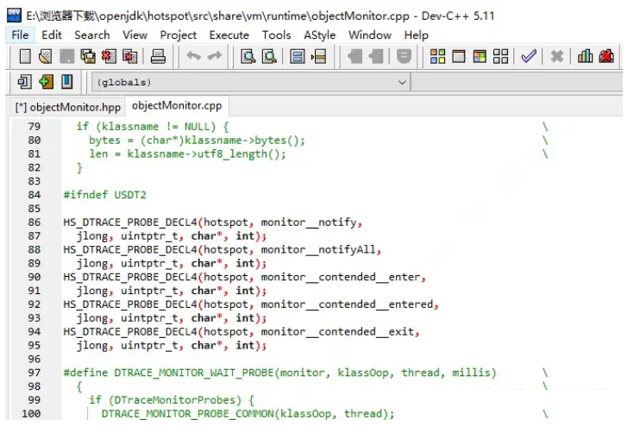Viewport: 634px width, 426px height.
Task: Open Find with the magnifier icon
Action: point(248,57)
